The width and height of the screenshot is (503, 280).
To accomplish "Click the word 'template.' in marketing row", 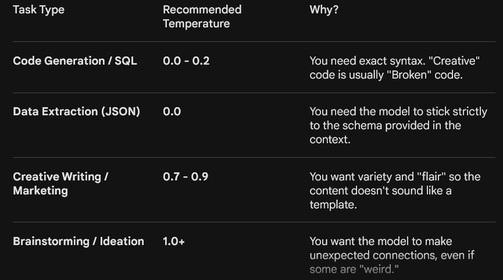I will coord(333,204).
